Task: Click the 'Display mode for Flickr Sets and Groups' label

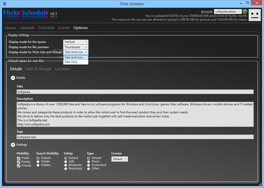Action: [x=35, y=52]
